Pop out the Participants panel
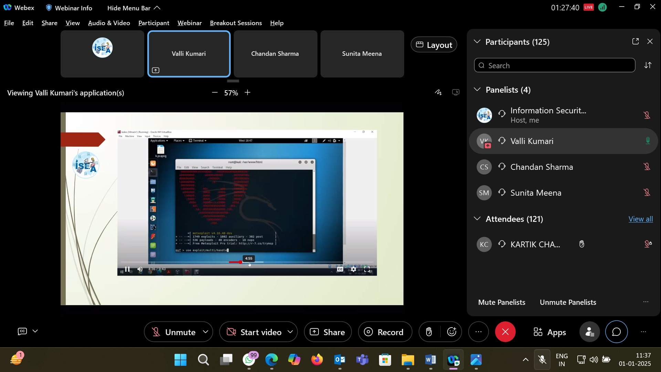This screenshot has width=661, height=372. tap(636, 41)
